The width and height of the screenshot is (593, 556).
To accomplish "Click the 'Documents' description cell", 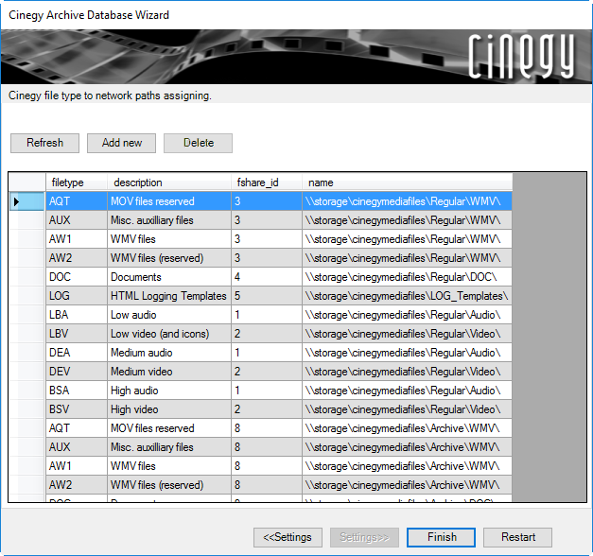I will point(169,277).
